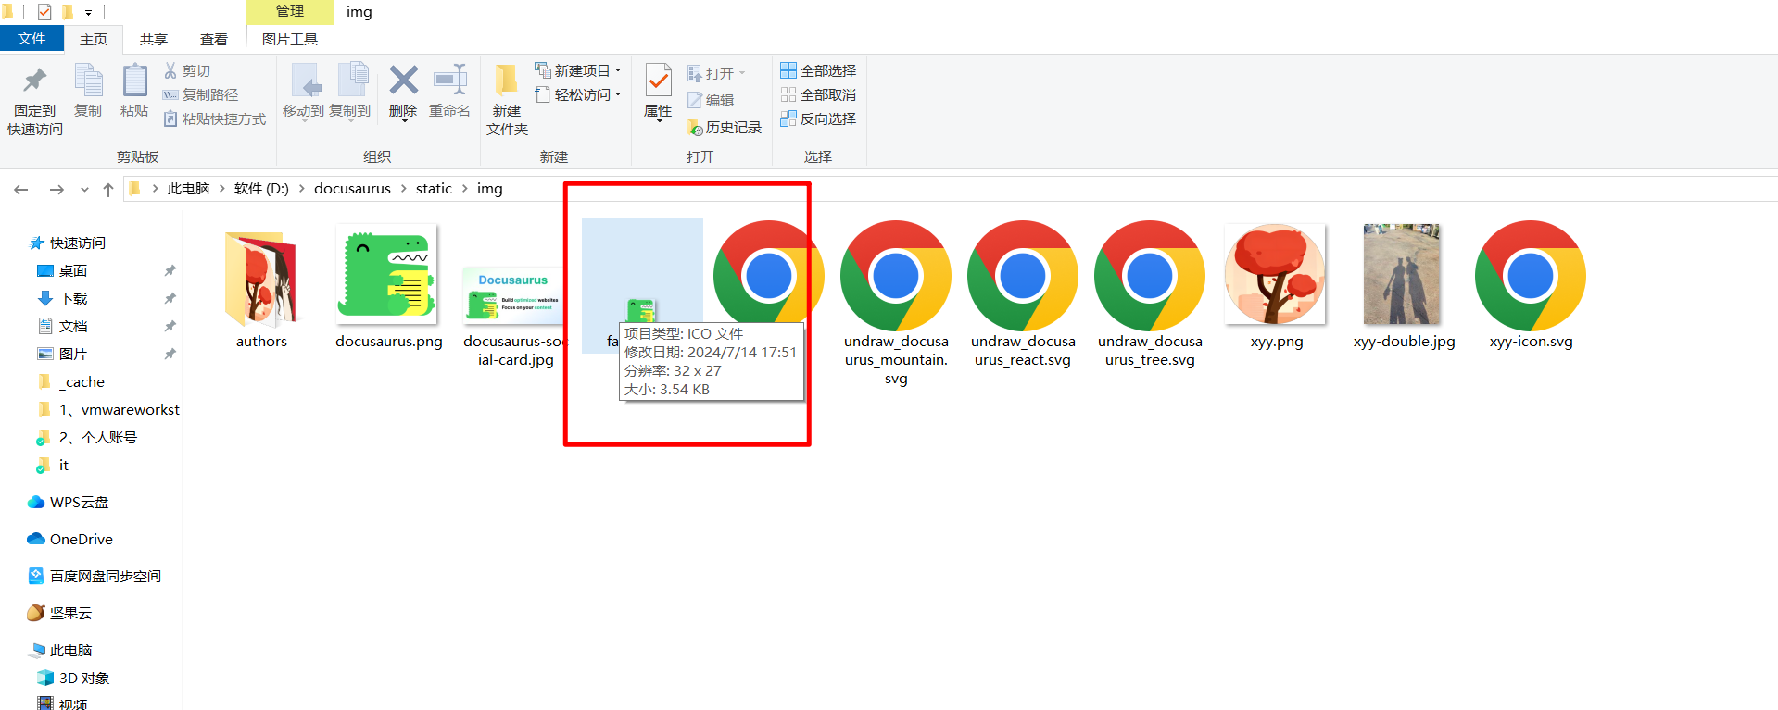This screenshot has width=1778, height=710.
Task: Go up one folder level arrow
Action: (x=108, y=189)
